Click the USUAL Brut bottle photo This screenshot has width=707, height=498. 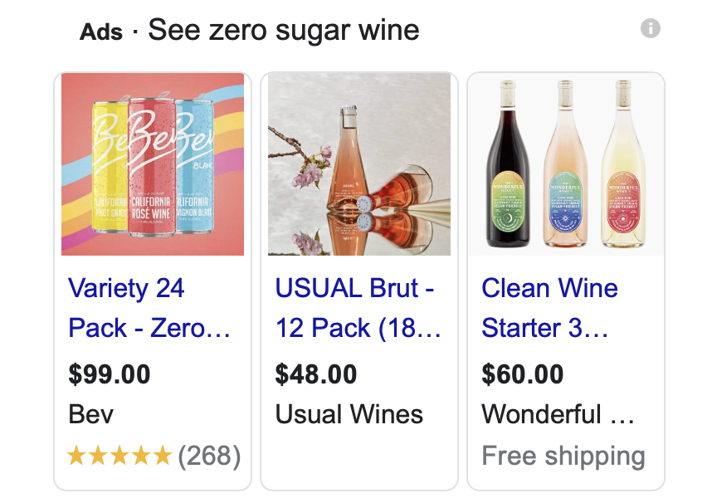coord(358,164)
